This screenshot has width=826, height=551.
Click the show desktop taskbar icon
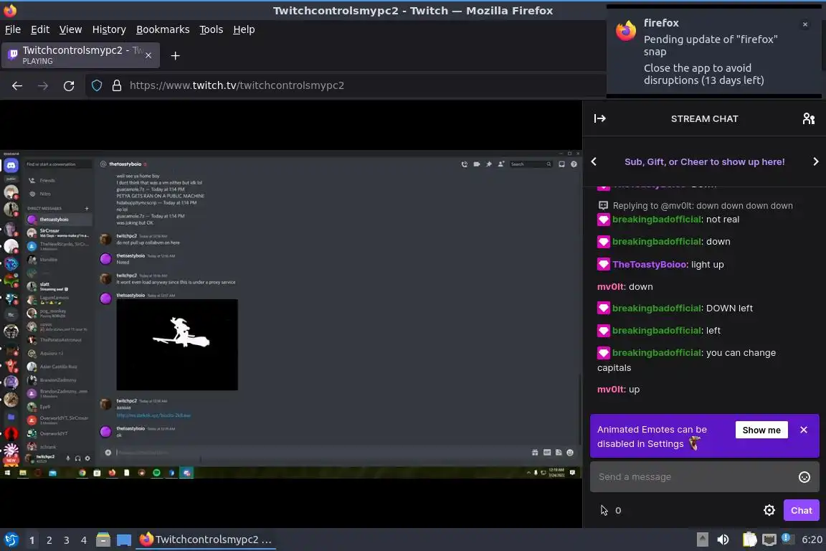[x=124, y=540]
